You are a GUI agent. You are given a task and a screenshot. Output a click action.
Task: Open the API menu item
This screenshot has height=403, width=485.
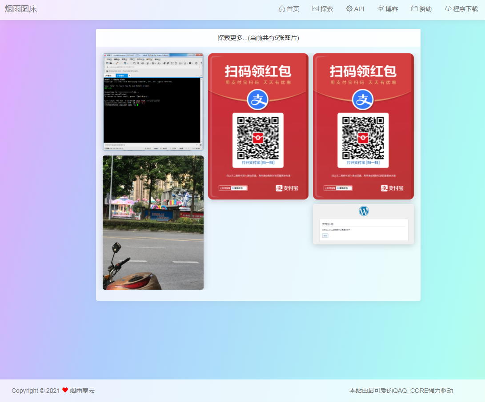point(355,9)
